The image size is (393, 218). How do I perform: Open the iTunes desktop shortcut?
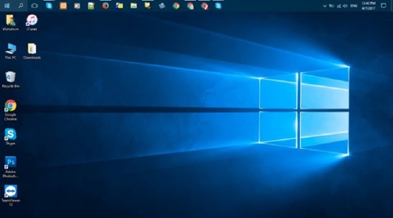32,20
